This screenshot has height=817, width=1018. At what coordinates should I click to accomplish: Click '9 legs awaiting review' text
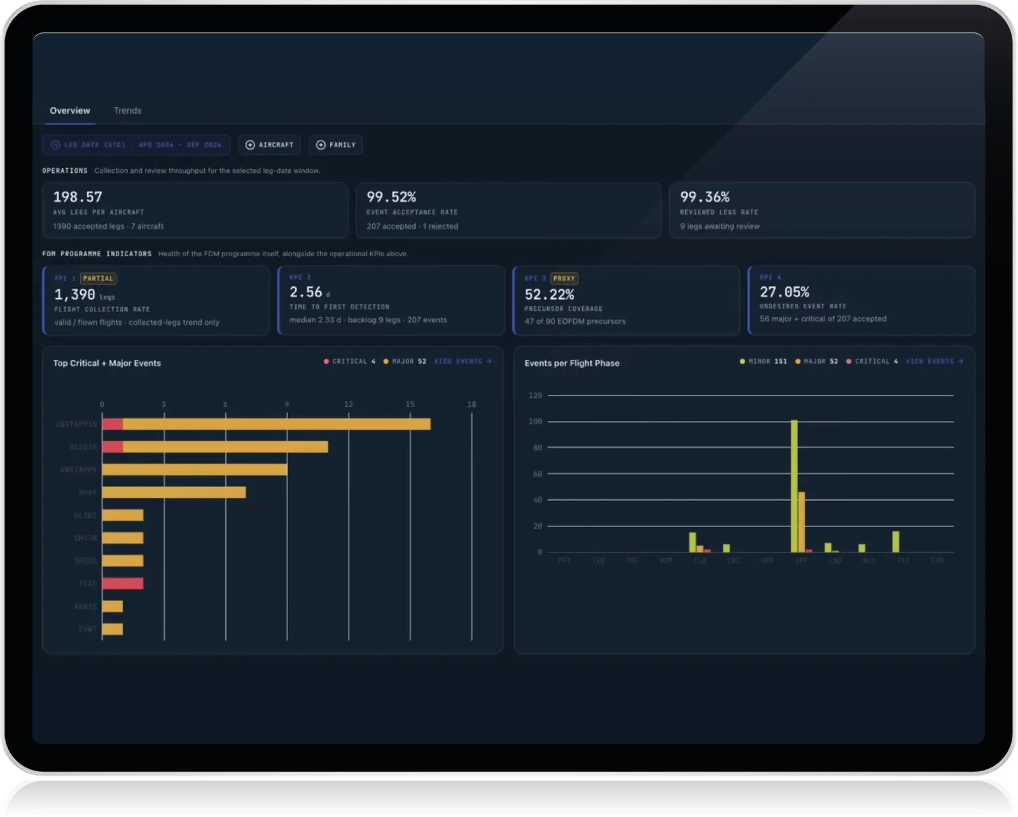coord(720,226)
